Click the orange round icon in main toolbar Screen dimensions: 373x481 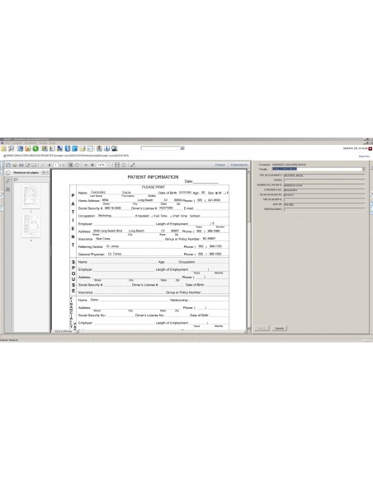28,149
